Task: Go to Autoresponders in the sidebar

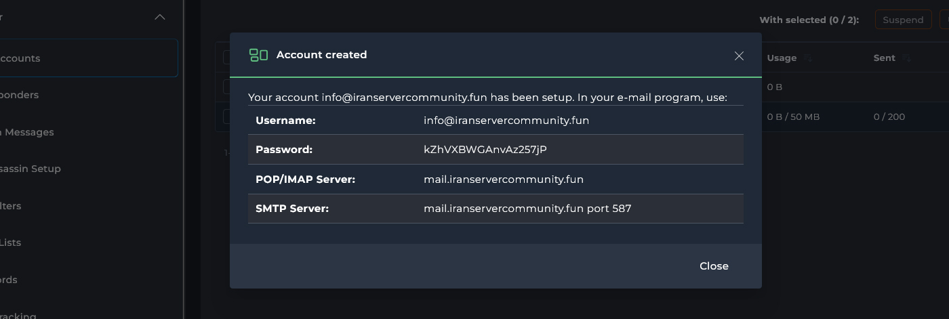Action: 20,95
